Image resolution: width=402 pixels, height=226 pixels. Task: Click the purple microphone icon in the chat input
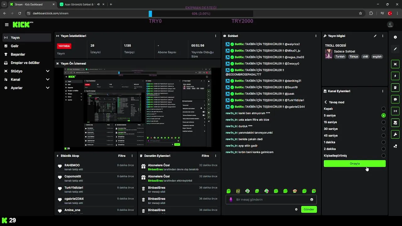[231, 199]
